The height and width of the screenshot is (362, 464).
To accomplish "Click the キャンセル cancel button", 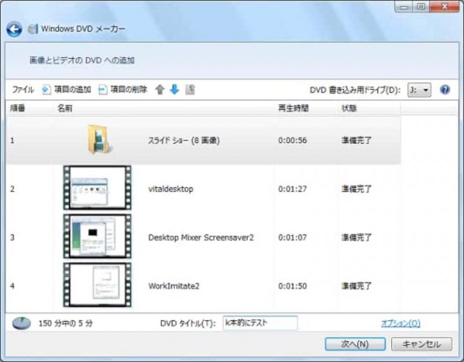I will click(x=421, y=344).
